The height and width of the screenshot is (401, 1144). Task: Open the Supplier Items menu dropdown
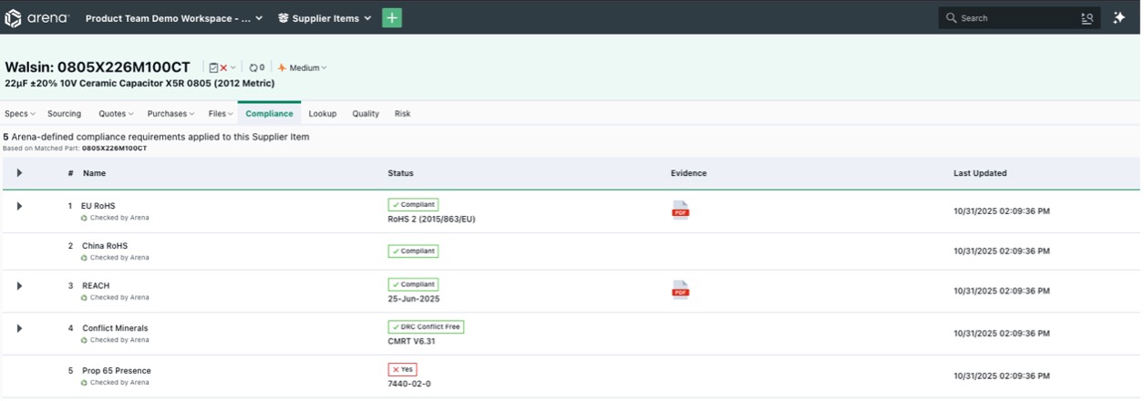coord(325,18)
